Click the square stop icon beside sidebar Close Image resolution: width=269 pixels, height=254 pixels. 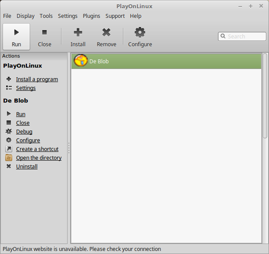click(x=9, y=123)
